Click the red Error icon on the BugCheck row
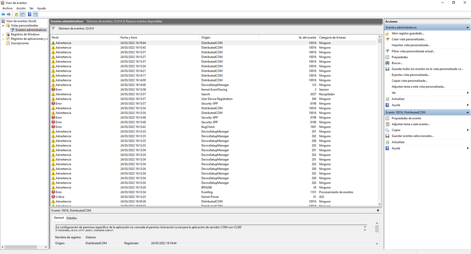Image resolution: width=471 pixels, height=254 pixels. point(53,127)
